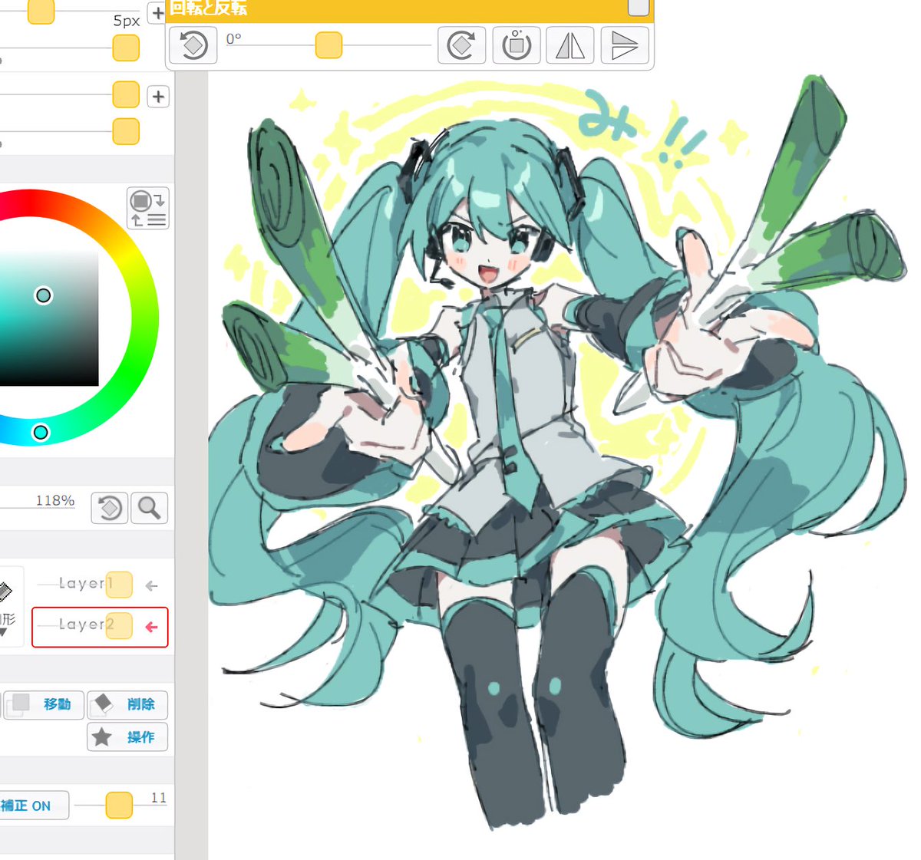Open the palette options beside the color wheel
The height and width of the screenshot is (860, 921).
147,207
